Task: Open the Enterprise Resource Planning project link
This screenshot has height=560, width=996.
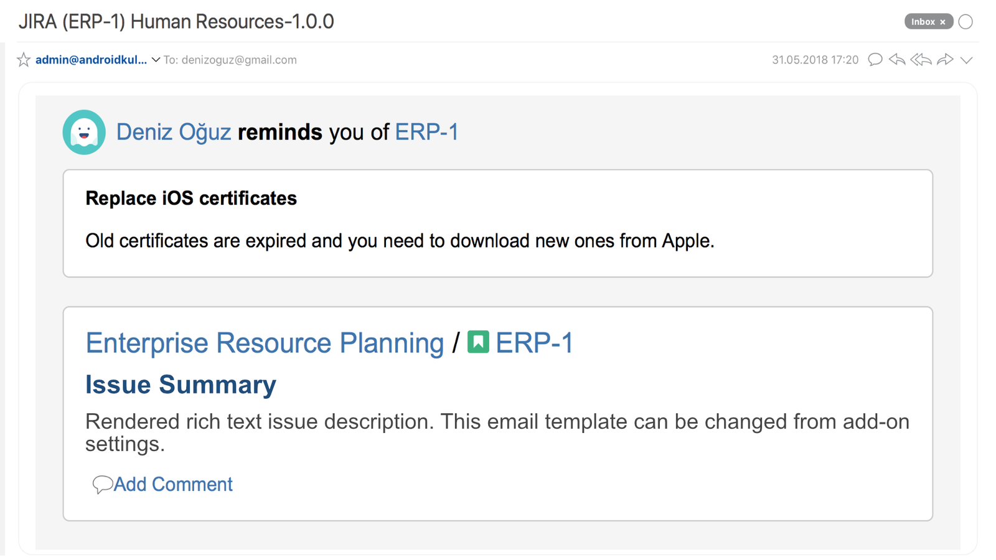Action: tap(265, 343)
